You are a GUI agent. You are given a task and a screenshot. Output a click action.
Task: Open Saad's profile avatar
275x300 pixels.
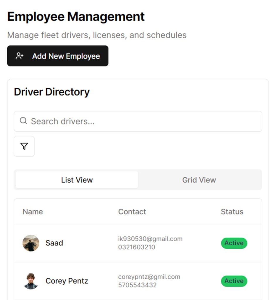click(31, 243)
